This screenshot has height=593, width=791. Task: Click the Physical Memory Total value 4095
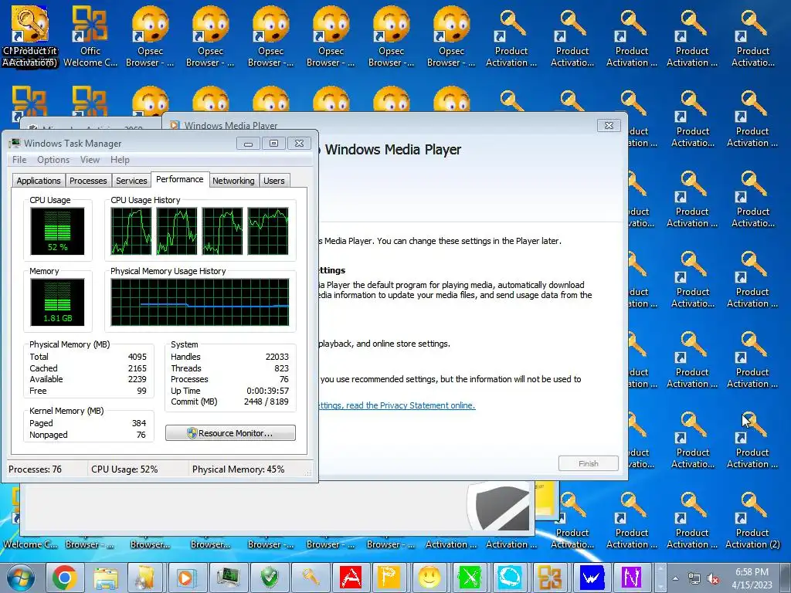coord(137,357)
